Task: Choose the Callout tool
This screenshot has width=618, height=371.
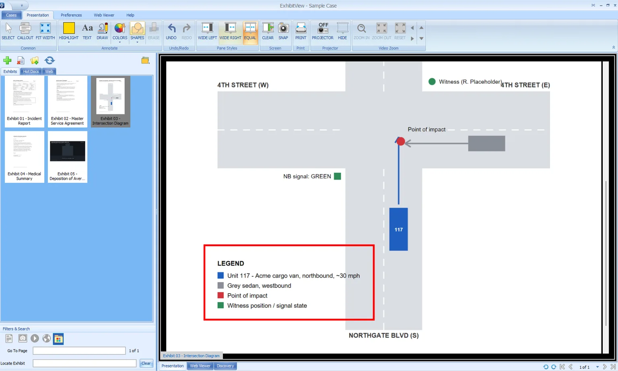Action: click(25, 31)
